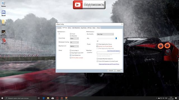The width and height of the screenshot is (179, 100).
Task: Switch to the API Key tab
Action: [89, 28]
